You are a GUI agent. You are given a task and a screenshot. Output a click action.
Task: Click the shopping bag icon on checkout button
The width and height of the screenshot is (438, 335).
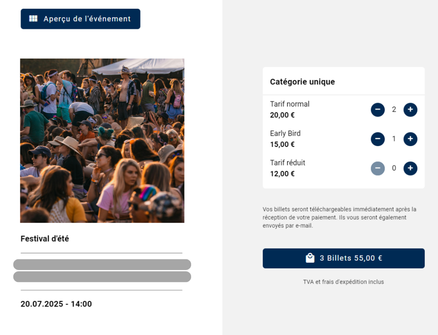[310, 258]
